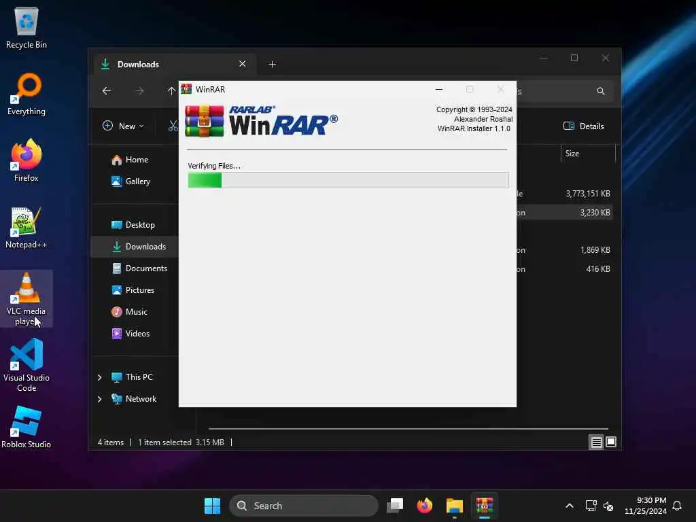
Task: Expand the Network tree node
Action: pos(99,399)
